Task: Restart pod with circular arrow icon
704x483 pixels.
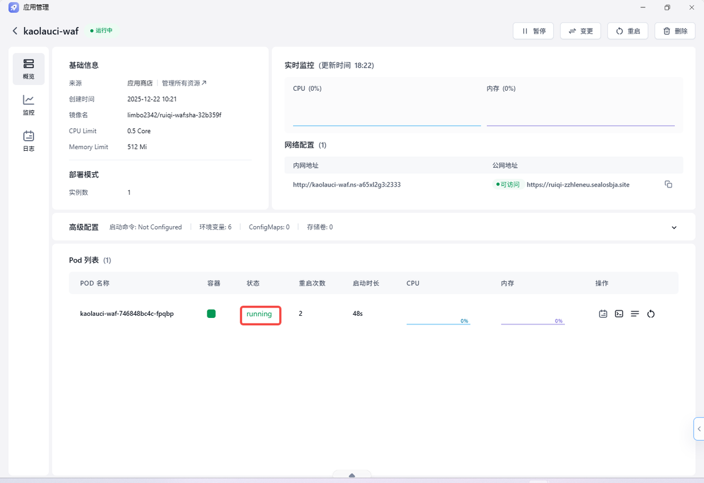Action: [651, 314]
